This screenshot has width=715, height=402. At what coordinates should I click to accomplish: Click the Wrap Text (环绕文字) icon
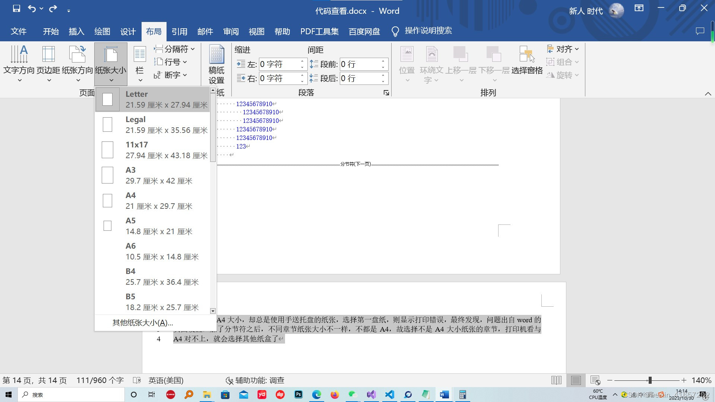(432, 55)
